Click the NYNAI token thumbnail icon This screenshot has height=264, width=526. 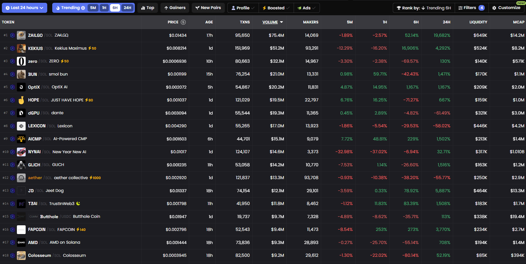coord(21,152)
